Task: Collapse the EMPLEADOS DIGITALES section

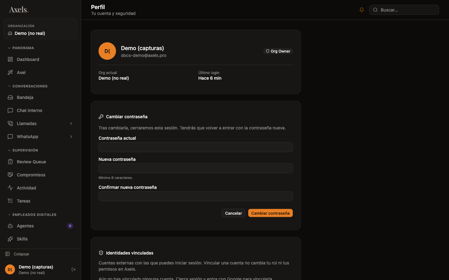Action: pos(32,215)
